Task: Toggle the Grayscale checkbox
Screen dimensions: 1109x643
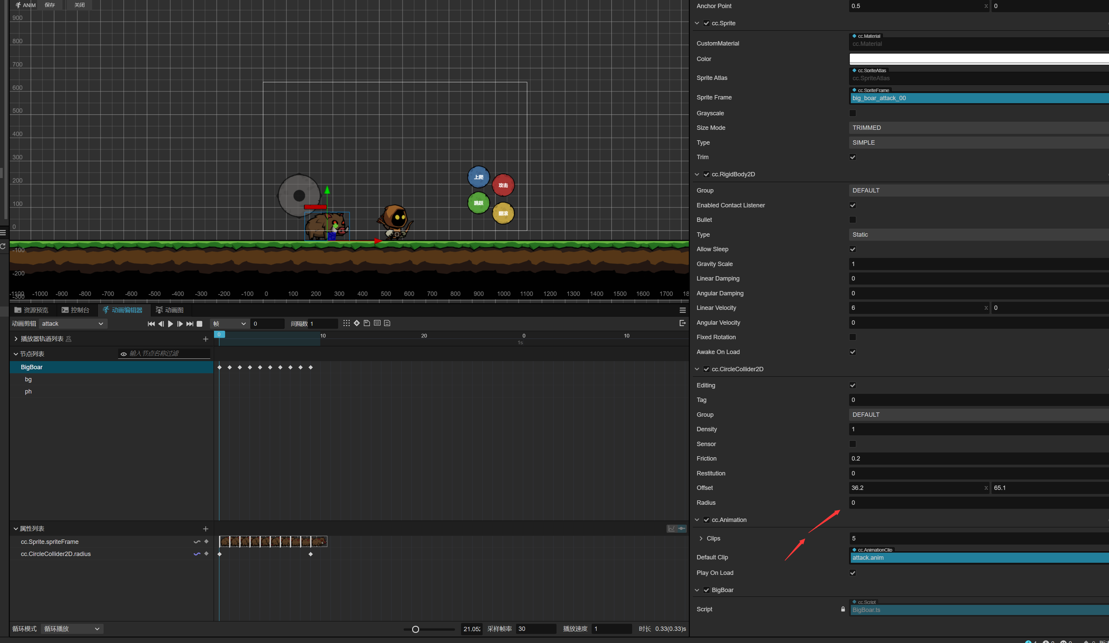Action: (x=853, y=113)
